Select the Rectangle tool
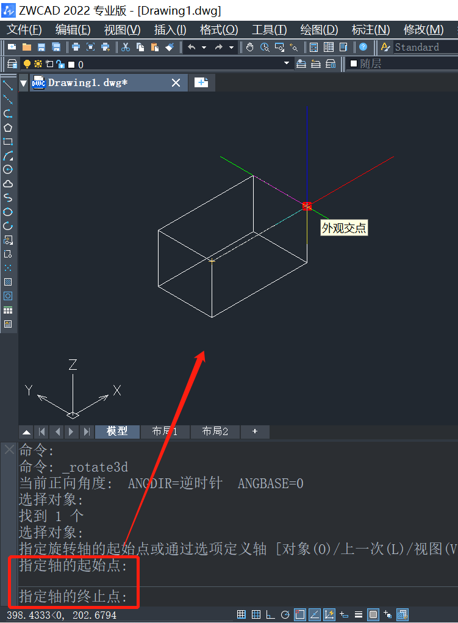Viewport: 458px width, 623px height. coord(8,142)
